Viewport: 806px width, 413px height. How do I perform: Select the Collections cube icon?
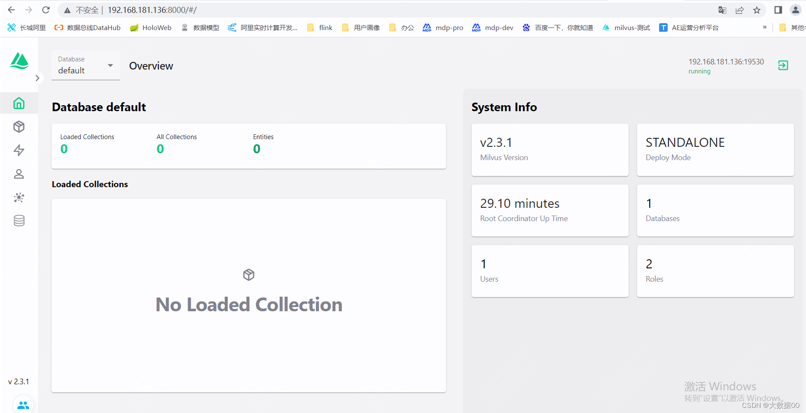(x=19, y=127)
